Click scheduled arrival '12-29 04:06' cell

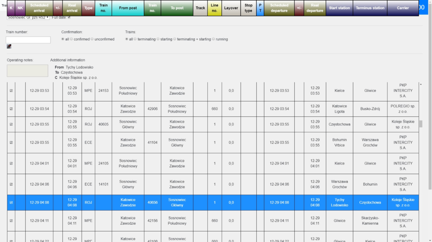(39, 184)
